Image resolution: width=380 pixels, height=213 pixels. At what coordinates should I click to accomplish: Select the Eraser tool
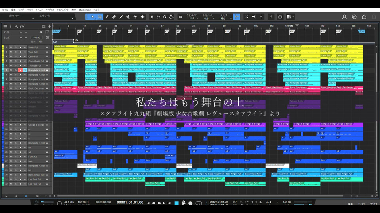114,17
